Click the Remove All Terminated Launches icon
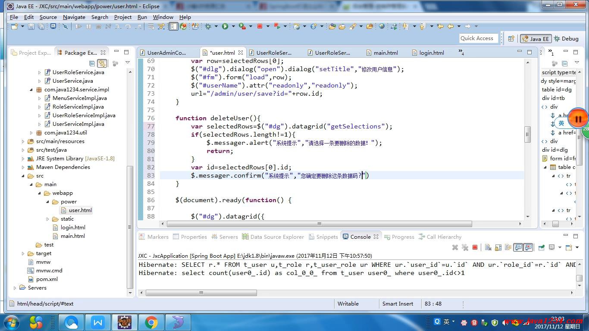589x331 pixels. [x=465, y=247]
